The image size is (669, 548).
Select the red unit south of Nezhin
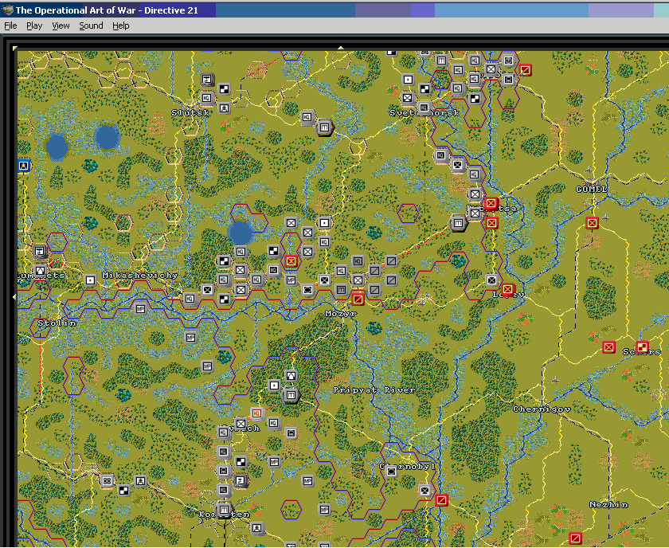(x=575, y=538)
